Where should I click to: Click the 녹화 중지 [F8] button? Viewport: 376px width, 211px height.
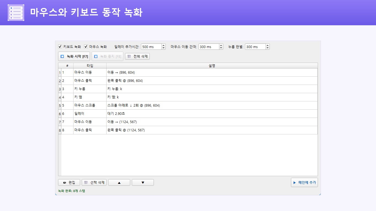point(107,56)
